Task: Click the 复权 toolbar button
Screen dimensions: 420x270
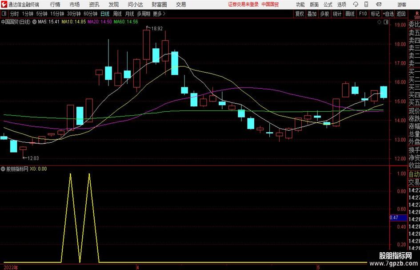Action: pyautogui.click(x=300, y=14)
